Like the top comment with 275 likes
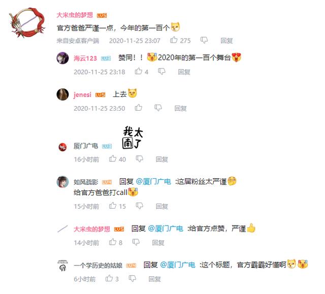 [x=174, y=40]
